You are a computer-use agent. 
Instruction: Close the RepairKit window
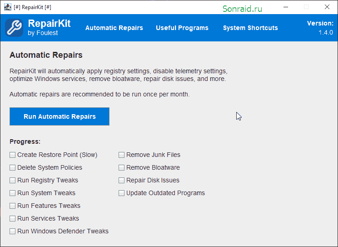[327, 7]
